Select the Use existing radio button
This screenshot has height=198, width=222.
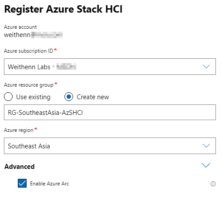pyautogui.click(x=8, y=97)
